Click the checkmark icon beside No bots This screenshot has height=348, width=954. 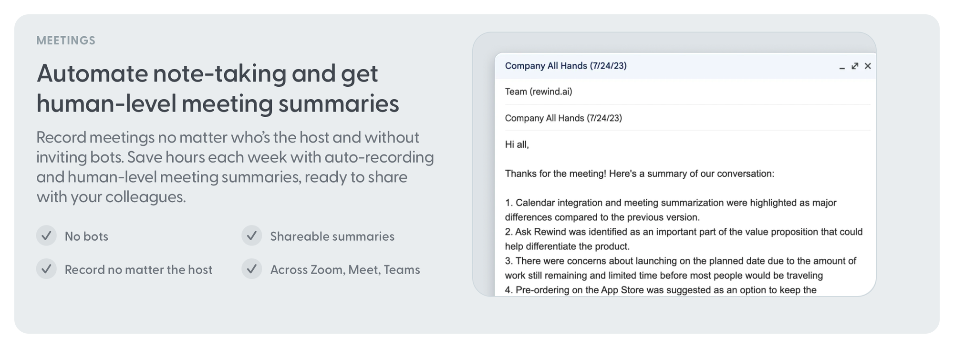coord(46,235)
